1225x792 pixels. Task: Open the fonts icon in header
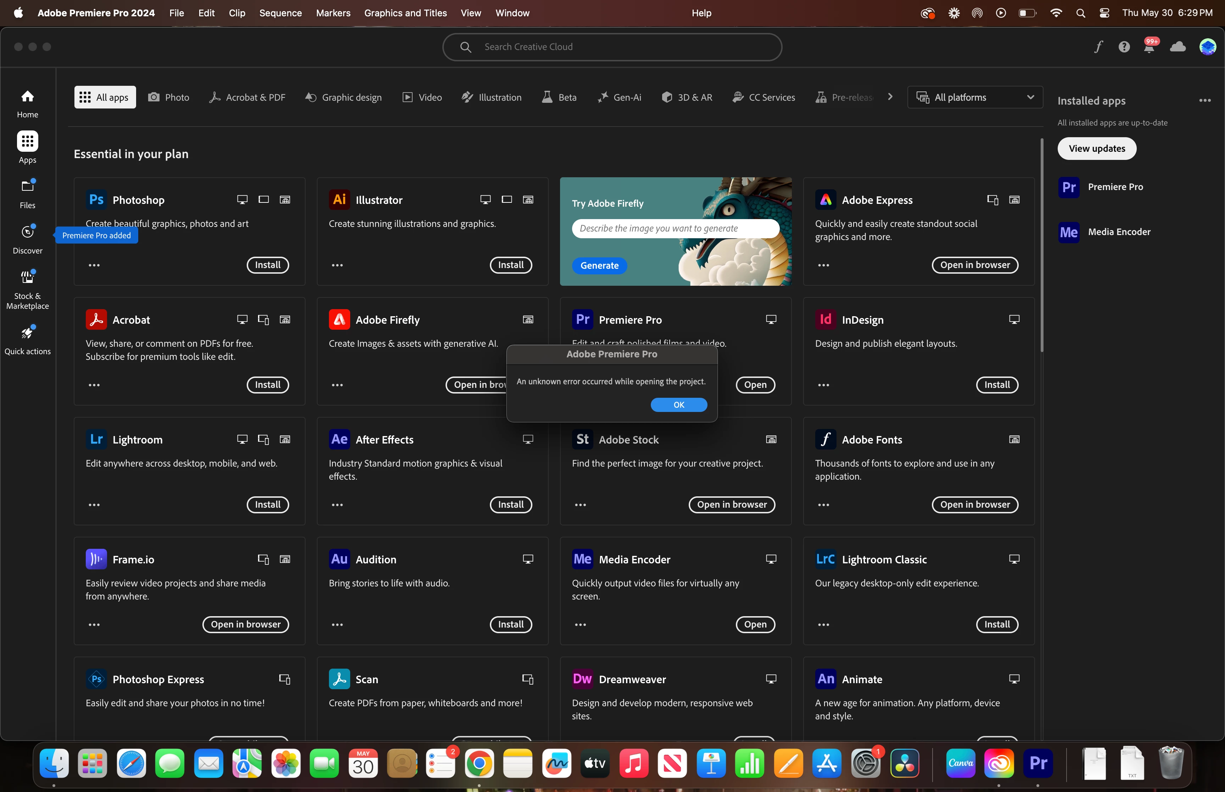point(1098,47)
